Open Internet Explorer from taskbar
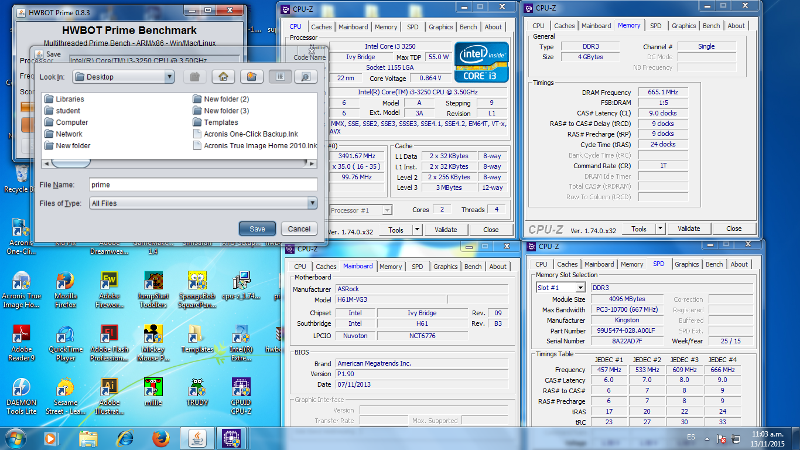This screenshot has width=800, height=450. click(x=125, y=438)
